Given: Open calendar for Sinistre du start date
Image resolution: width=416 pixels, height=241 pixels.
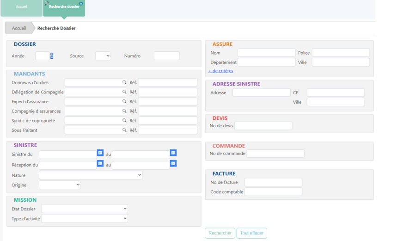Looking at the screenshot, I should pyautogui.click(x=100, y=153).
